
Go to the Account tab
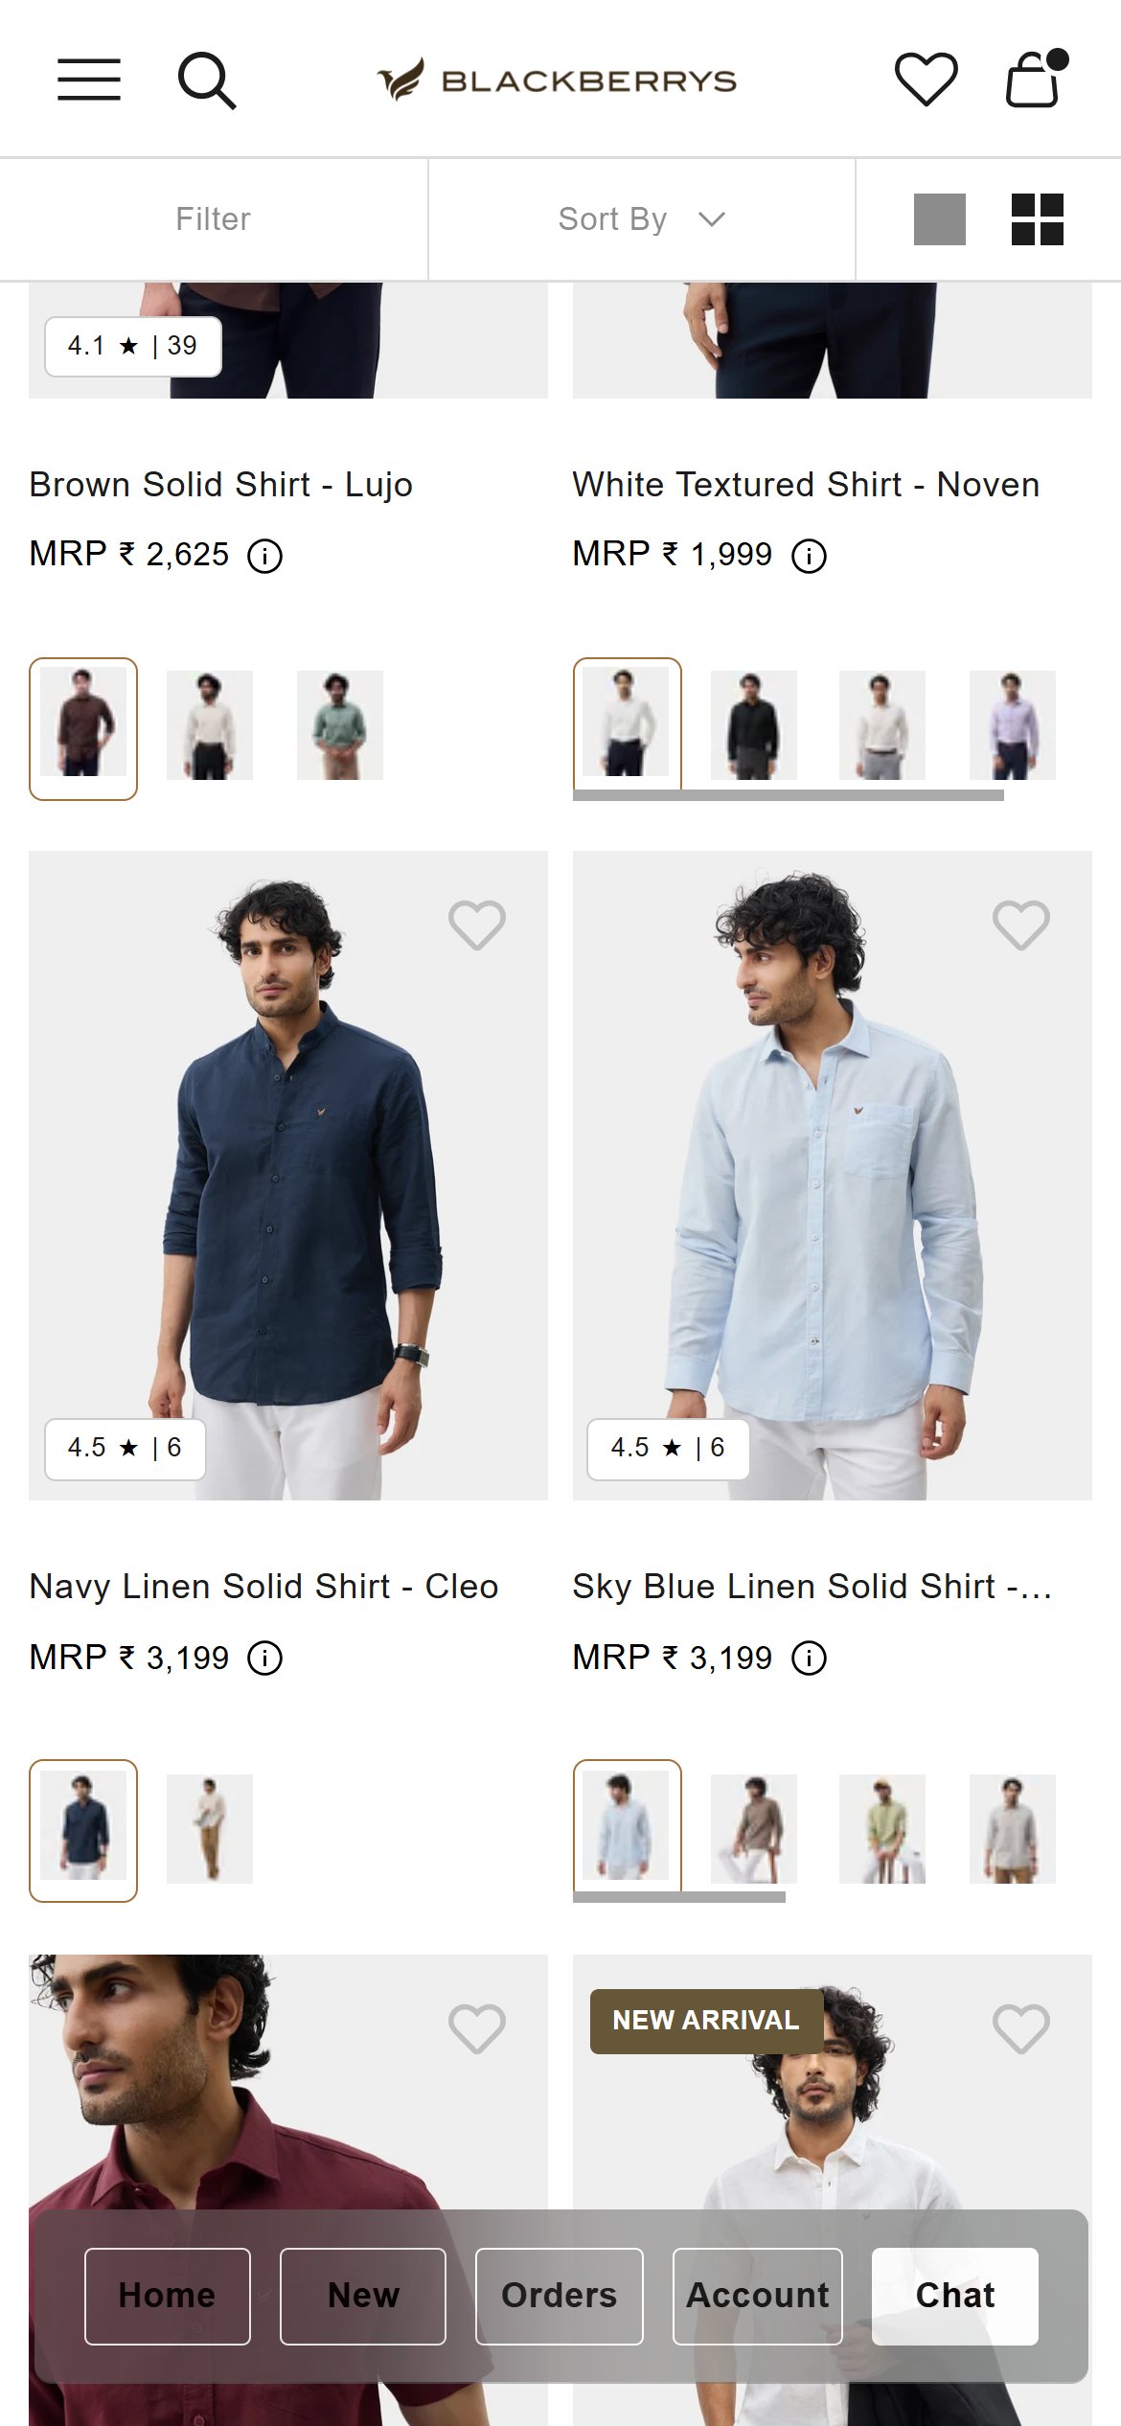[758, 2296]
